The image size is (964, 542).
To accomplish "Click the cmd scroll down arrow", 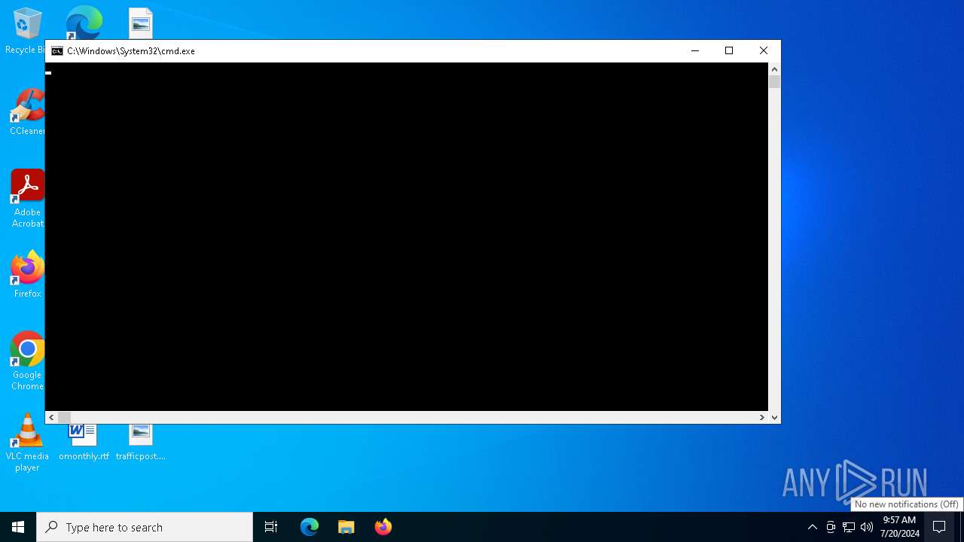I will (x=774, y=417).
